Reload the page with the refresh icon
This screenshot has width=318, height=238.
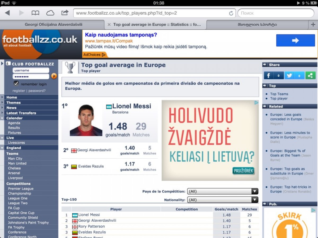pyautogui.click(x=231, y=13)
